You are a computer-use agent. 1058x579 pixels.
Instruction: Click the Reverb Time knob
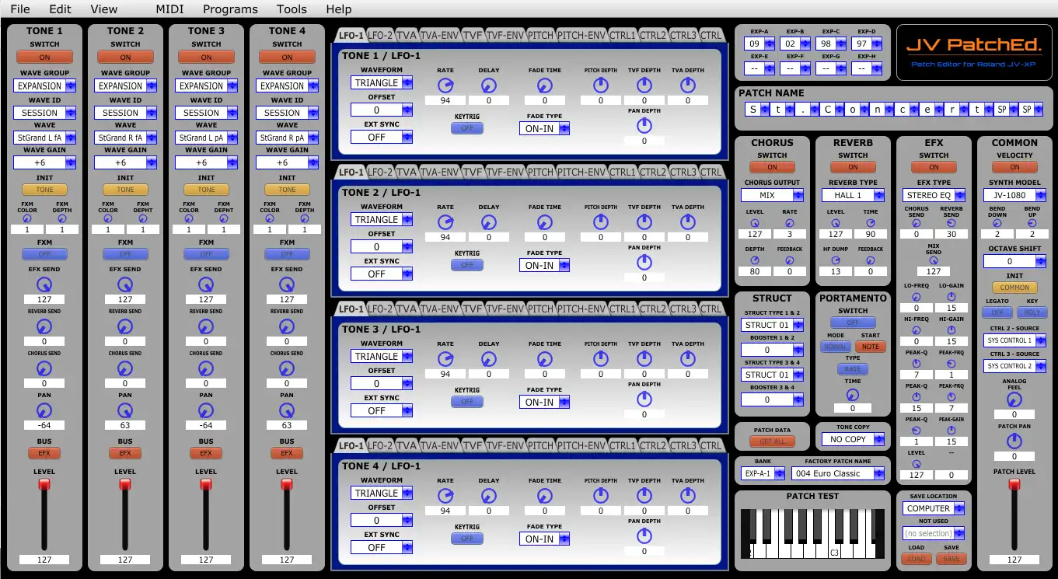tap(871, 223)
